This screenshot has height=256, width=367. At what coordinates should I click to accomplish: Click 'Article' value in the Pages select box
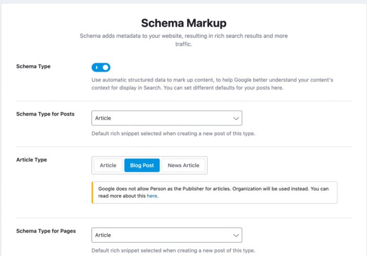(103, 235)
